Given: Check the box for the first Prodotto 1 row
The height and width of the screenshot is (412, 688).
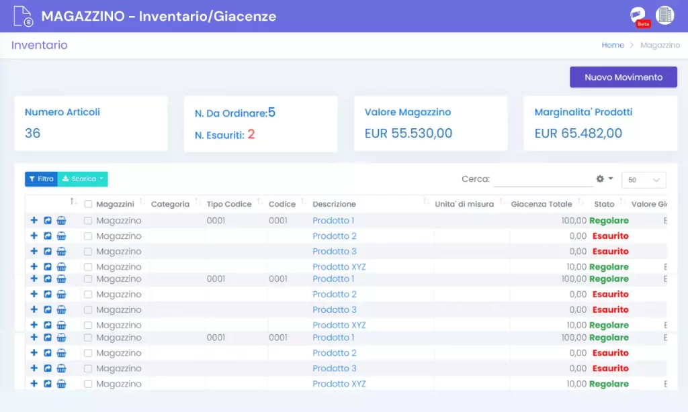Looking at the screenshot, I should coord(88,221).
